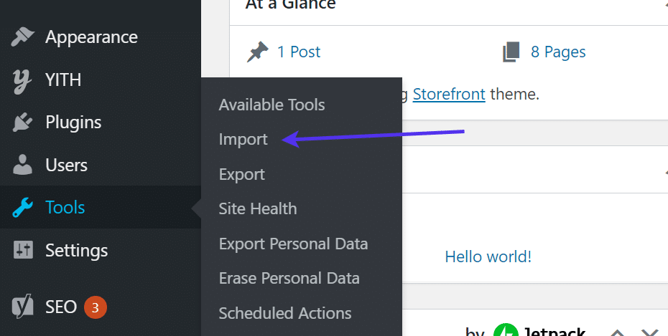The image size is (668, 336).
Task: Choose Import from the Tools submenu
Action: coord(243,140)
